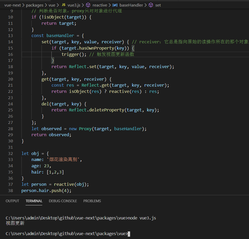249x239 pixels.
Task: Open the vue-next breadcrumb folder
Action: [x=13, y=5]
